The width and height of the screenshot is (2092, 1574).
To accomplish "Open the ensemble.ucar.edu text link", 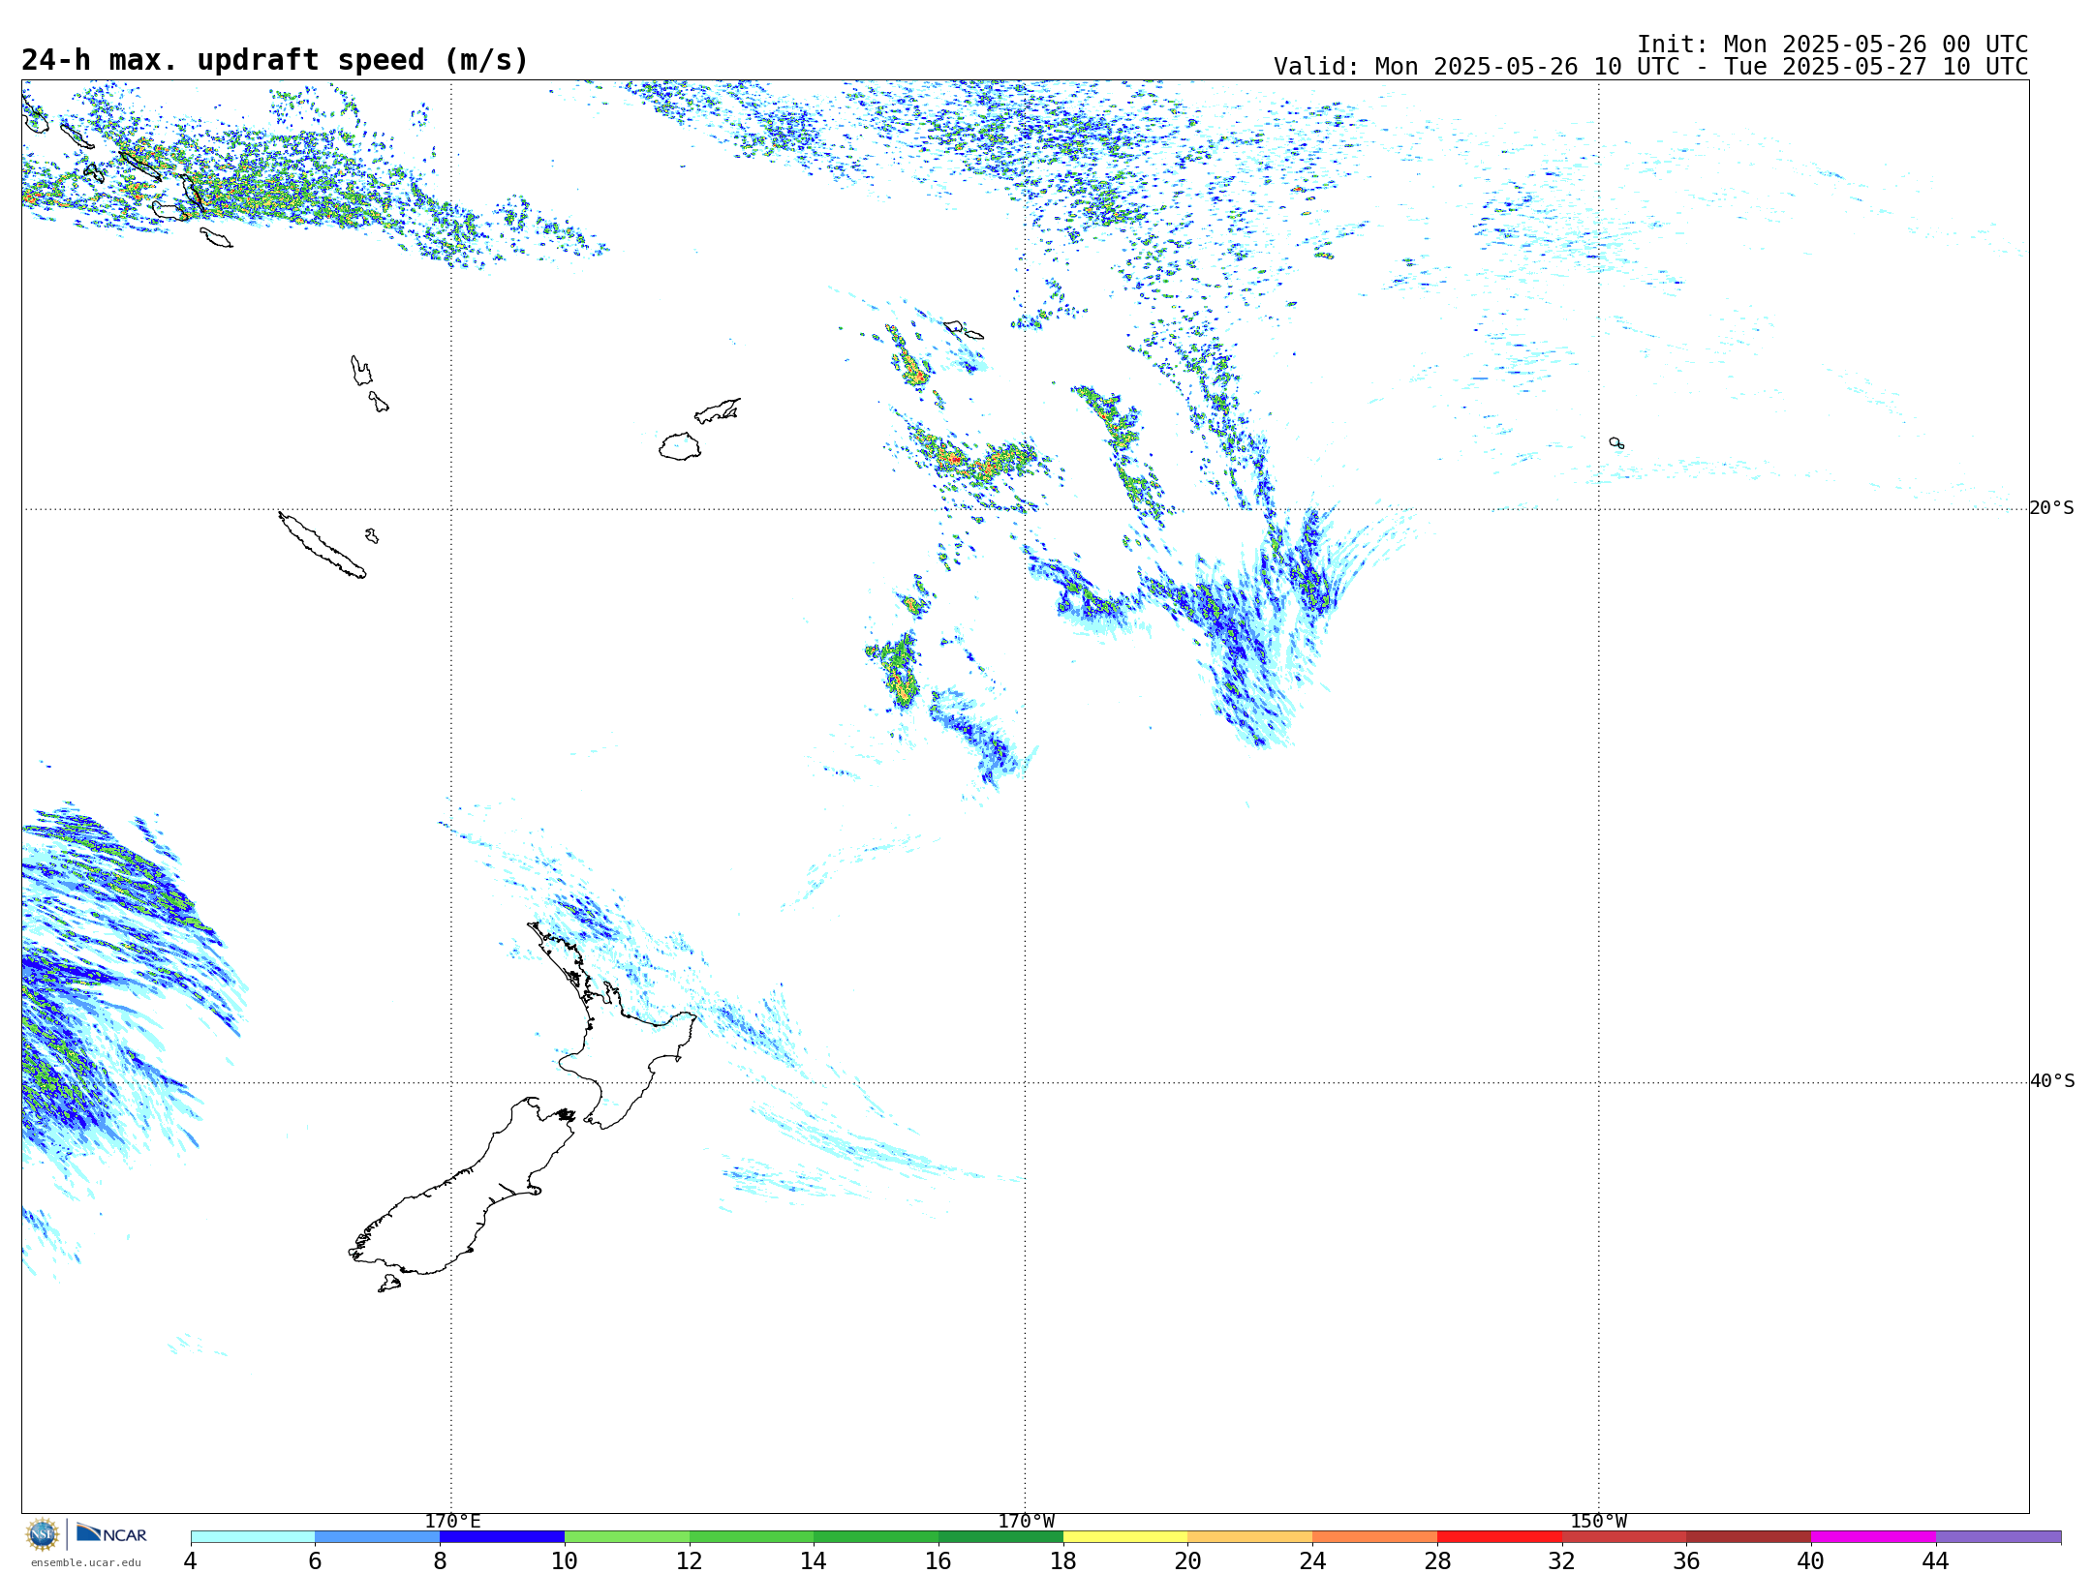I will coord(86,1562).
